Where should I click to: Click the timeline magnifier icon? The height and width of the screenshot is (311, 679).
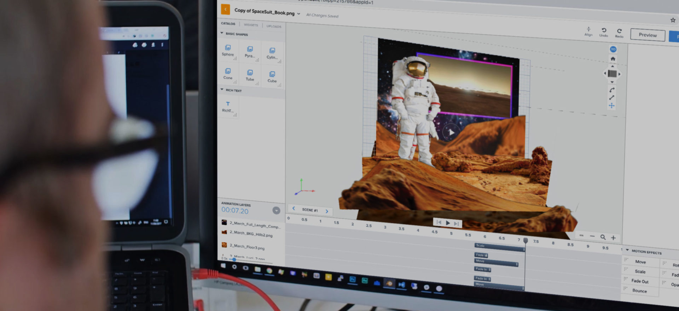[603, 237]
